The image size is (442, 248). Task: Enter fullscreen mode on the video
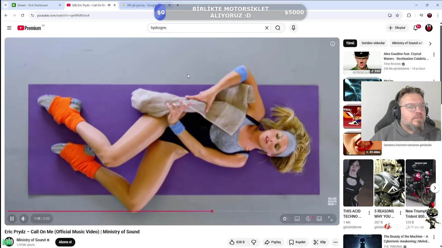coord(330,219)
